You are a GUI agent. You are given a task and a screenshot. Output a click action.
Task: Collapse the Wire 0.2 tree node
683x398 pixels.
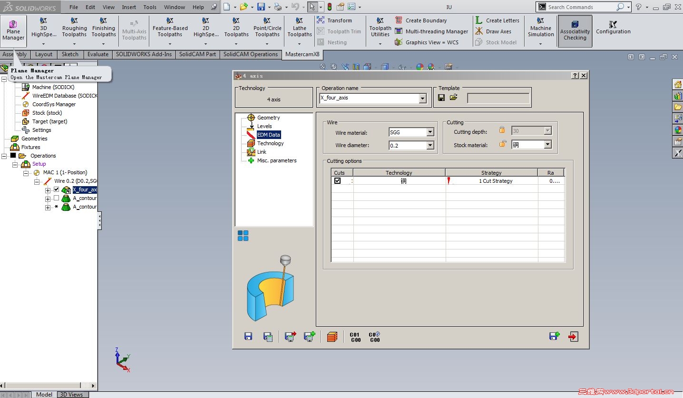[x=37, y=181]
